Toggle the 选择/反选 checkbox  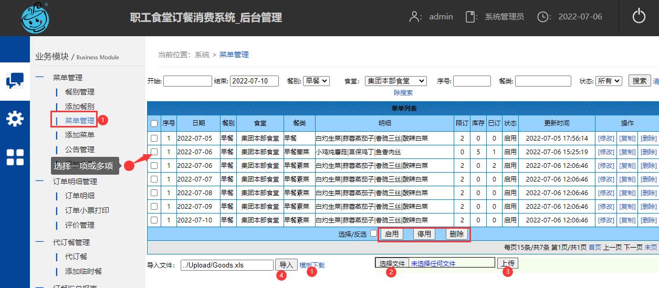pyautogui.click(x=373, y=234)
